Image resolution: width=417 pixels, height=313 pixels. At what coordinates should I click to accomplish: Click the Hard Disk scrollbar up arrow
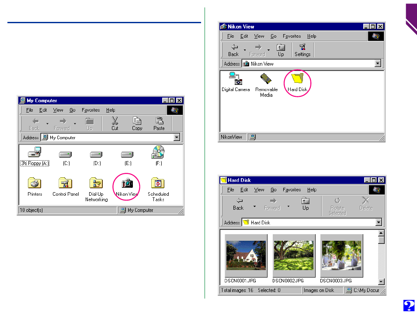[381, 233]
